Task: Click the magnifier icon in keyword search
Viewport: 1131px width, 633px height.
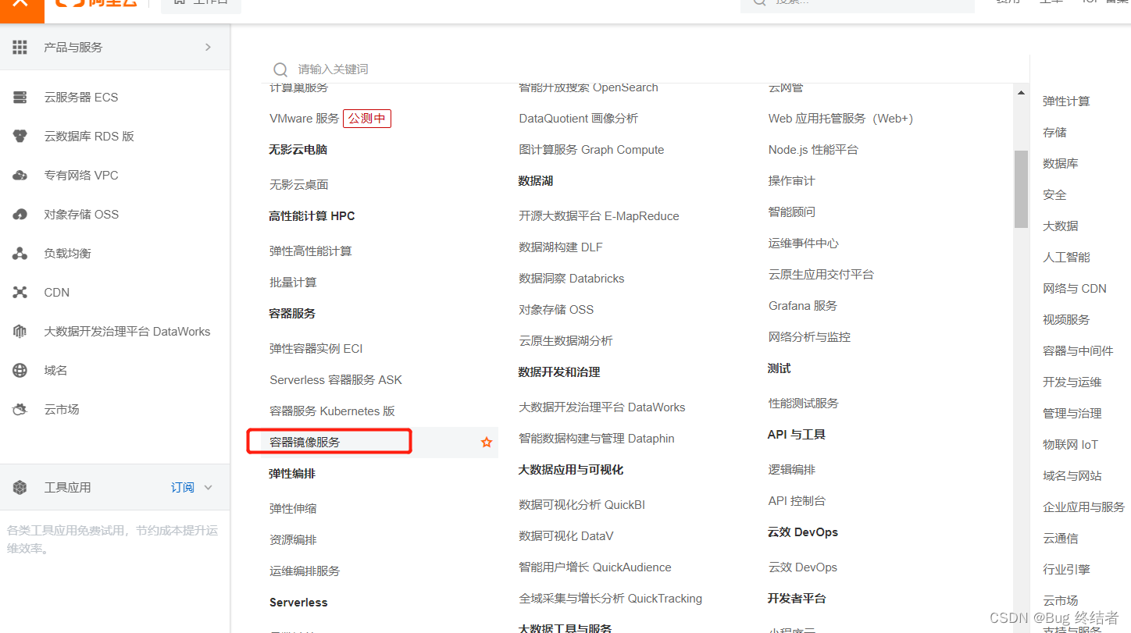Action: 280,70
